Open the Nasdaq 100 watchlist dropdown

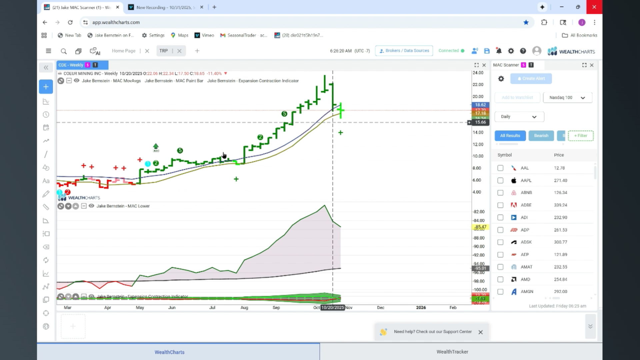(x=567, y=98)
